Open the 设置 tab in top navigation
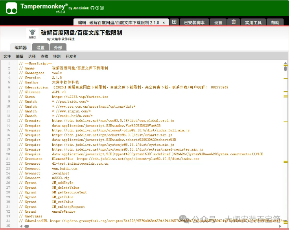 tap(218, 23)
